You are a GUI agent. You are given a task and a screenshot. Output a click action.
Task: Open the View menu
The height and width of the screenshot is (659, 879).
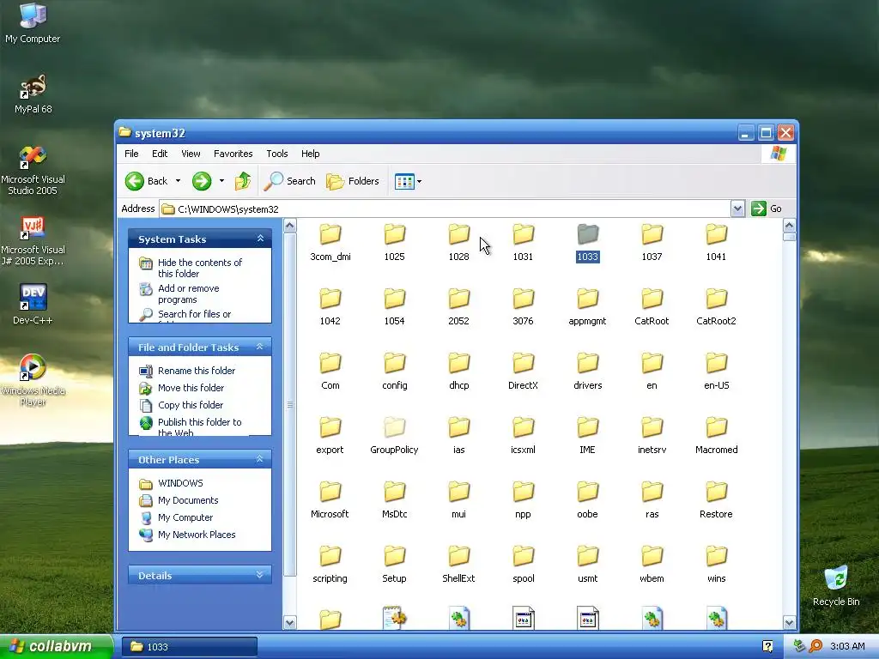[x=191, y=154]
